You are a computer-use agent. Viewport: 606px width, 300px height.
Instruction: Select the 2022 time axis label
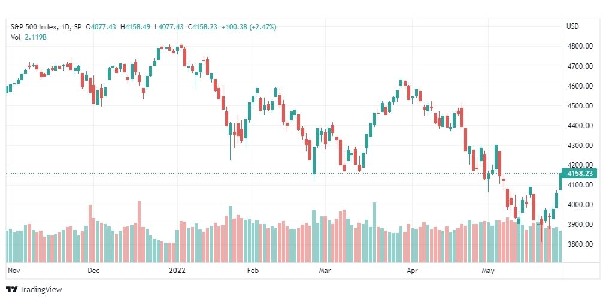coord(177,271)
